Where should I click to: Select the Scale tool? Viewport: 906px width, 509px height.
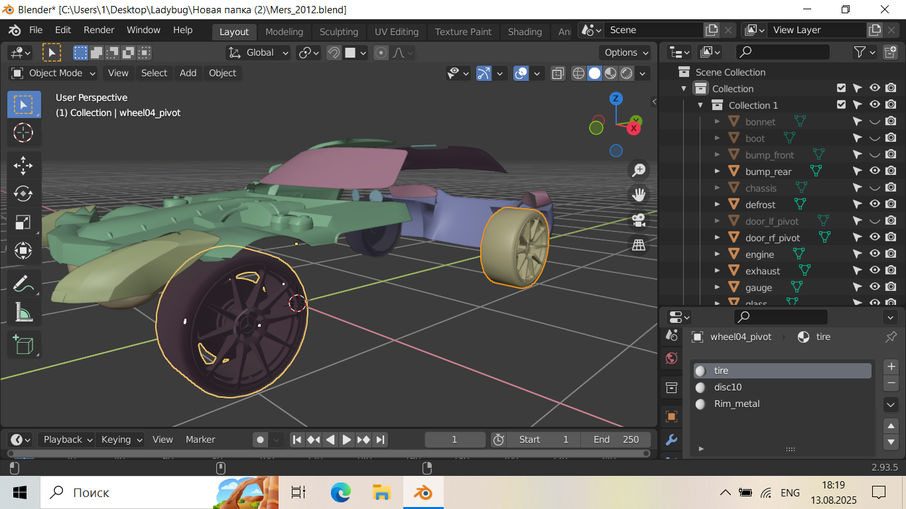pos(23,222)
